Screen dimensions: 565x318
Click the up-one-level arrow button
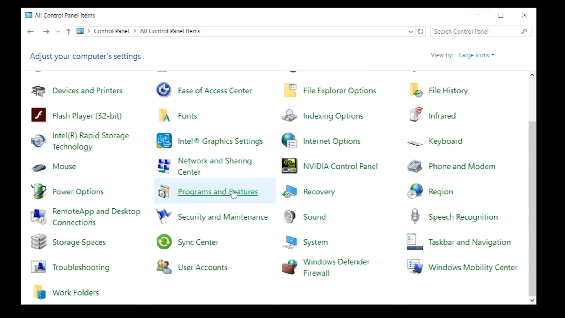tap(68, 32)
